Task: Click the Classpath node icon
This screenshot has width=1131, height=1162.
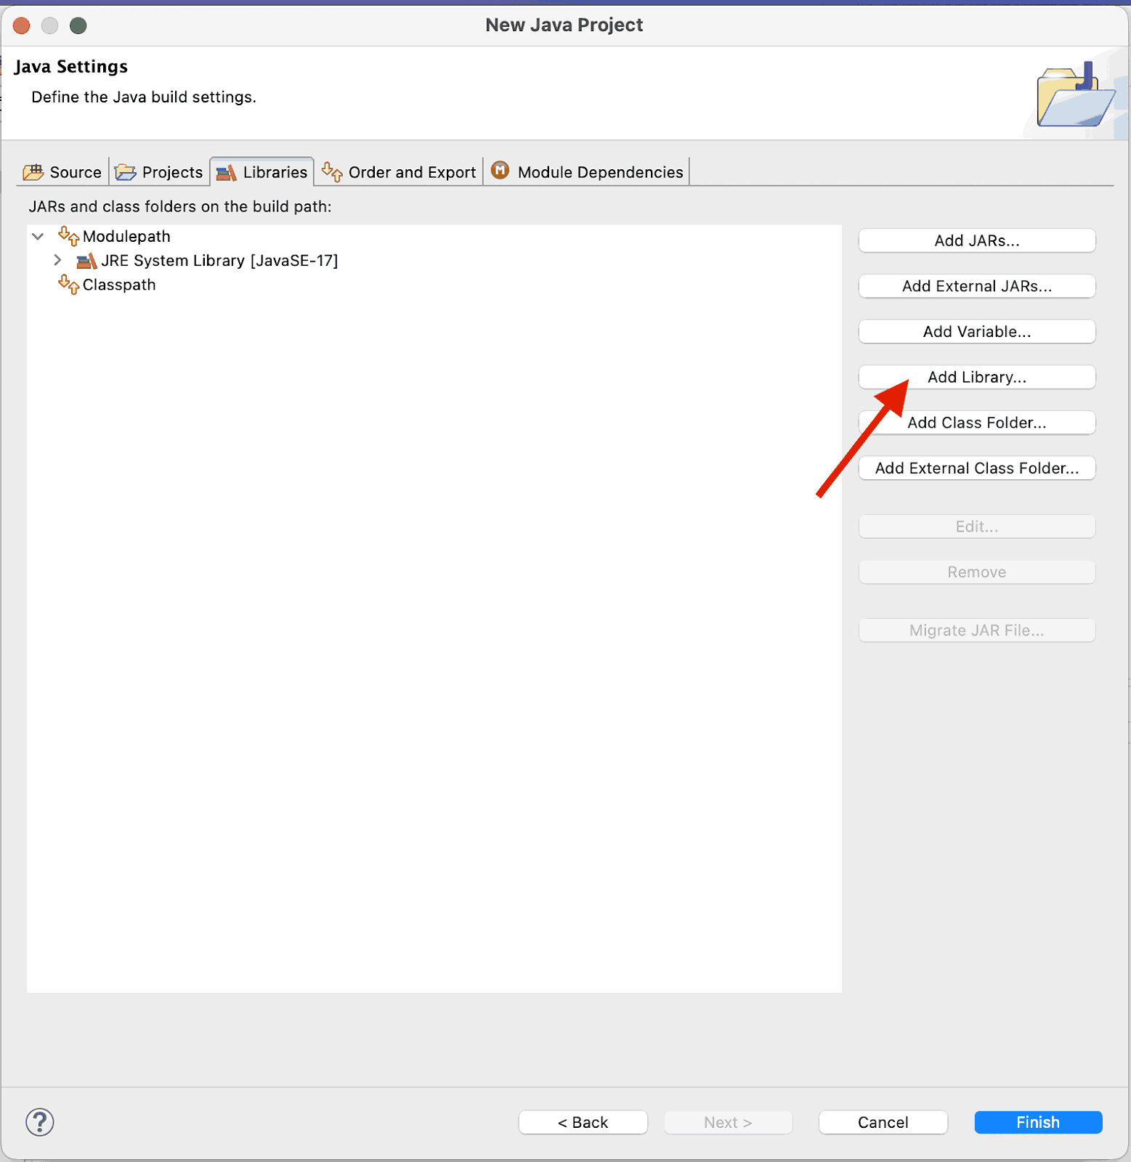Action: pyautogui.click(x=68, y=285)
